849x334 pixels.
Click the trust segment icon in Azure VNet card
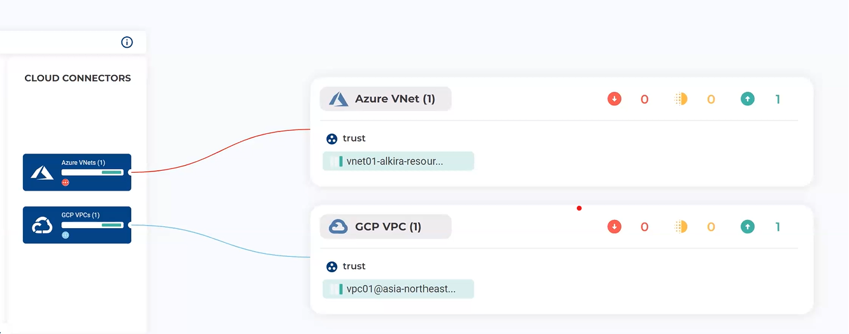tap(331, 138)
